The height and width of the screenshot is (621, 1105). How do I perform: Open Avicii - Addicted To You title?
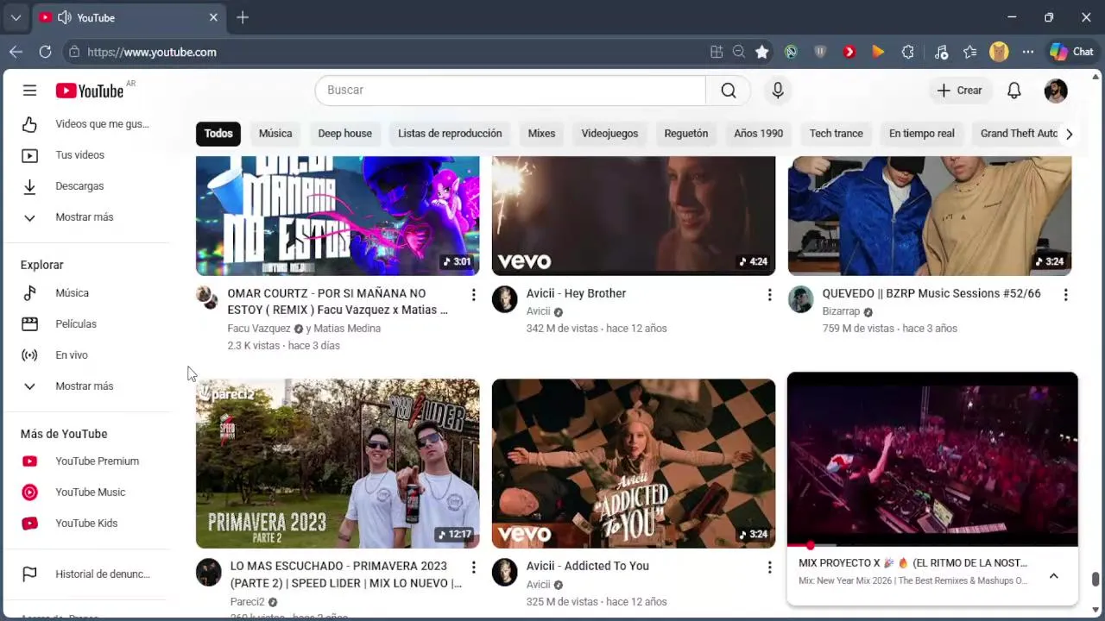click(588, 566)
